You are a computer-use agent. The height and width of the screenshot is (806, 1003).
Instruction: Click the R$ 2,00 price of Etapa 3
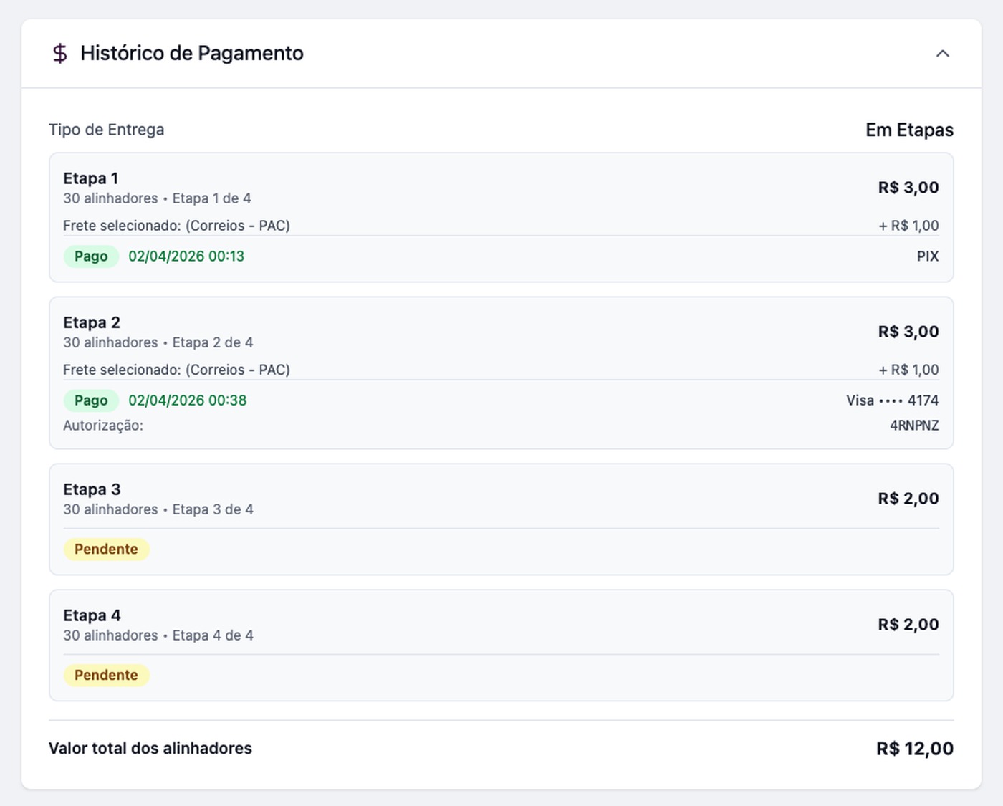pyautogui.click(x=908, y=499)
